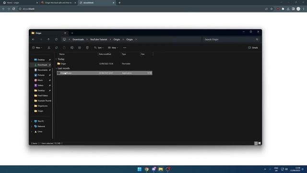
Task: Select the Origin folder under Today
Action: [105, 64]
